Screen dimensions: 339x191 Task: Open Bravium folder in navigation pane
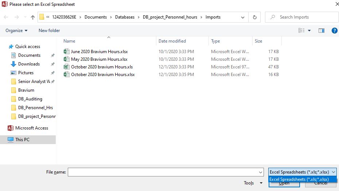(x=26, y=90)
